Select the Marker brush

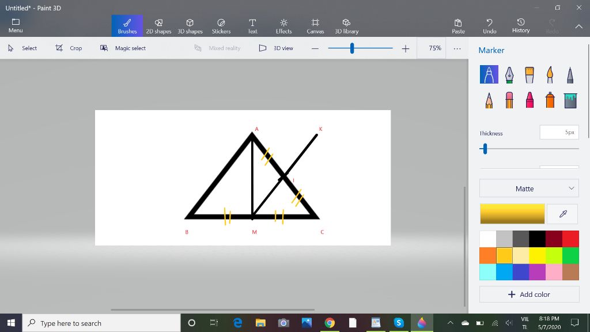489,74
